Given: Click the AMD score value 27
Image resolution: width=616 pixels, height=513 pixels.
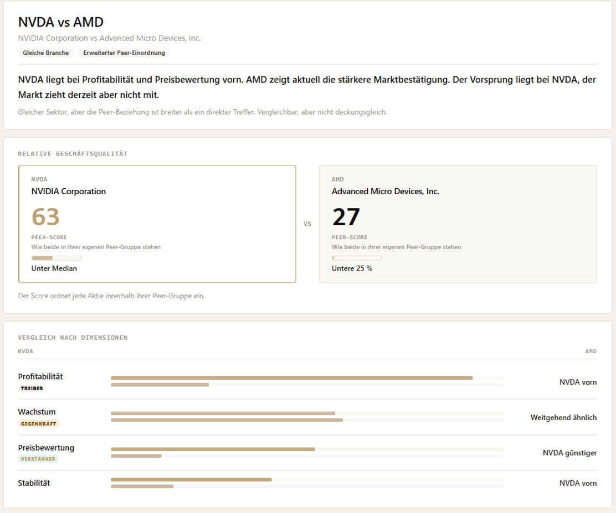Looking at the screenshot, I should tap(346, 217).
